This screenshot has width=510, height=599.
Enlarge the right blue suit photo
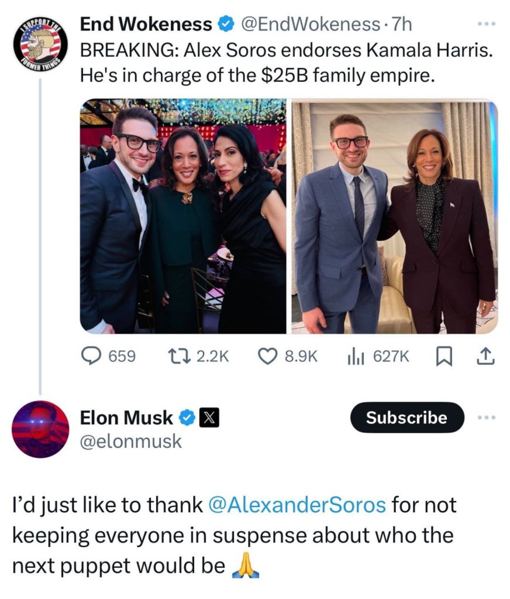(x=395, y=216)
